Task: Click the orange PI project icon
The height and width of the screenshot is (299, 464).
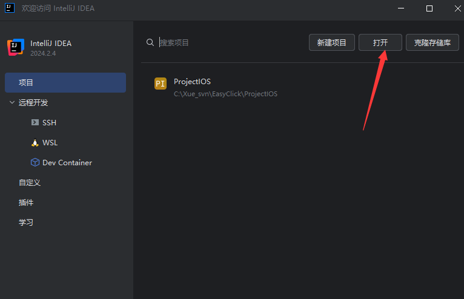Action: (160, 84)
